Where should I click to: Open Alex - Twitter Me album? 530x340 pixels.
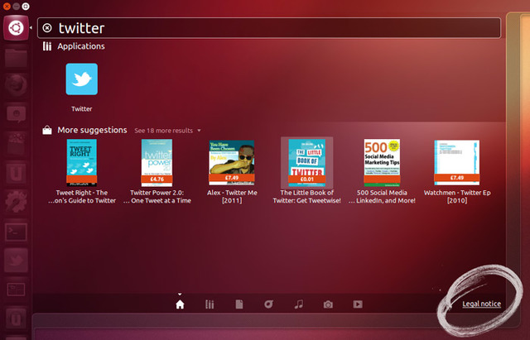tap(232, 171)
